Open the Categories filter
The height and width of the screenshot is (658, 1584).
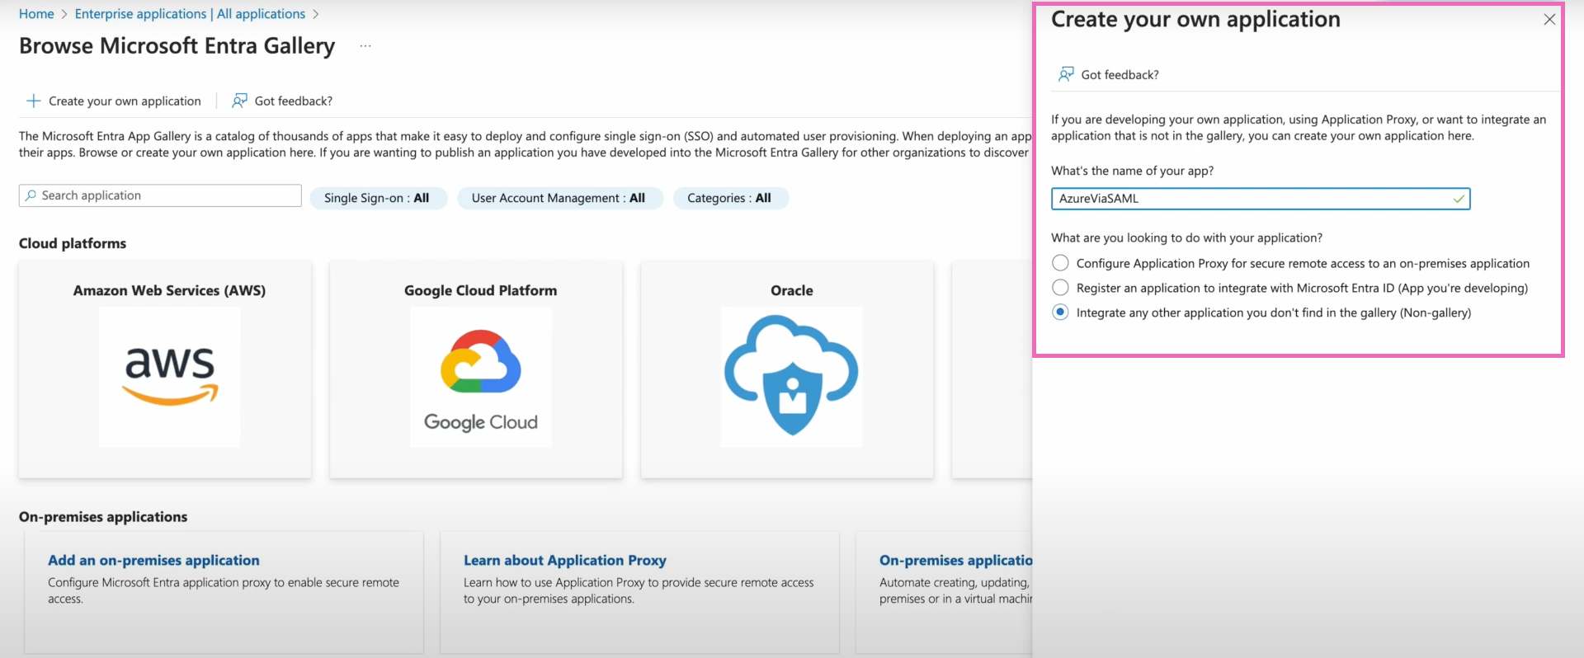tap(730, 198)
